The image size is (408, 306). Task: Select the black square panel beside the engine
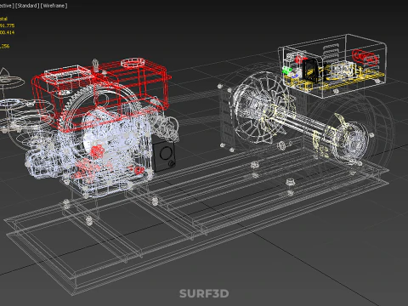click(164, 156)
